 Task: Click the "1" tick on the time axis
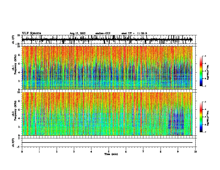pyautogui.click(x=39, y=152)
